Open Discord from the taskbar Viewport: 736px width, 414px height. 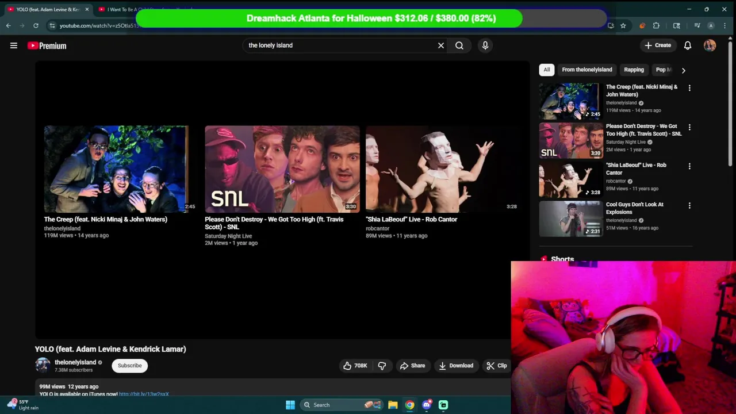427,405
